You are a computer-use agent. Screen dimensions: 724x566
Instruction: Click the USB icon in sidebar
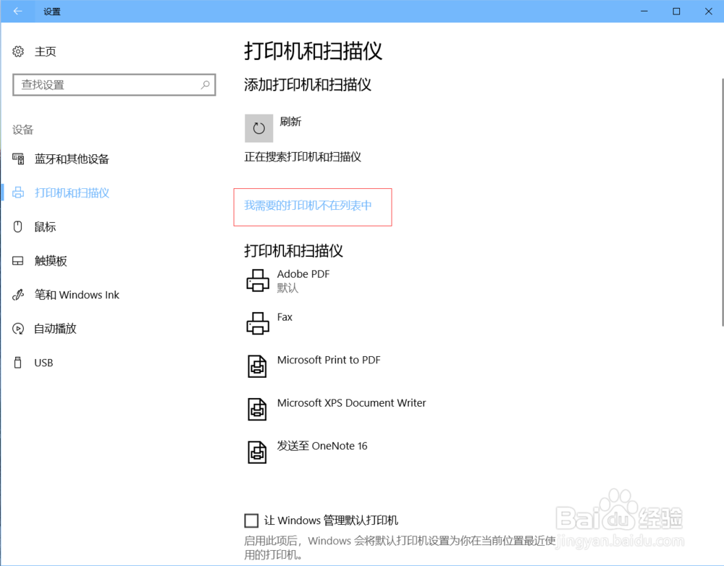click(18, 363)
